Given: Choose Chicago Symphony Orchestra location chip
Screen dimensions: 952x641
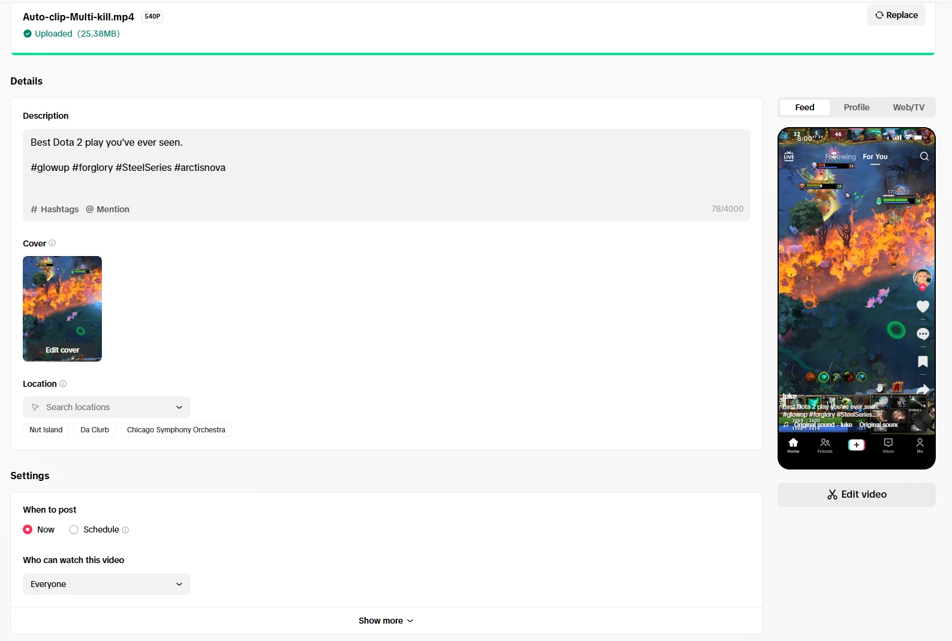Looking at the screenshot, I should click(176, 430).
